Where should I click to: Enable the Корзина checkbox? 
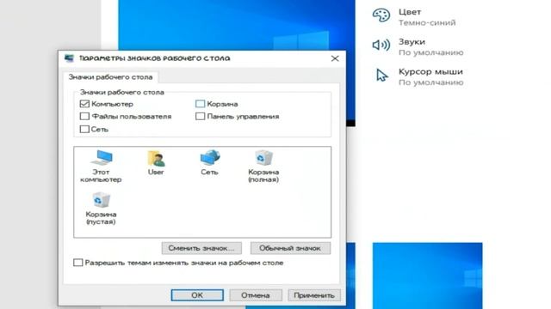click(200, 104)
